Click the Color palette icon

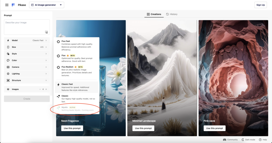point(8,60)
